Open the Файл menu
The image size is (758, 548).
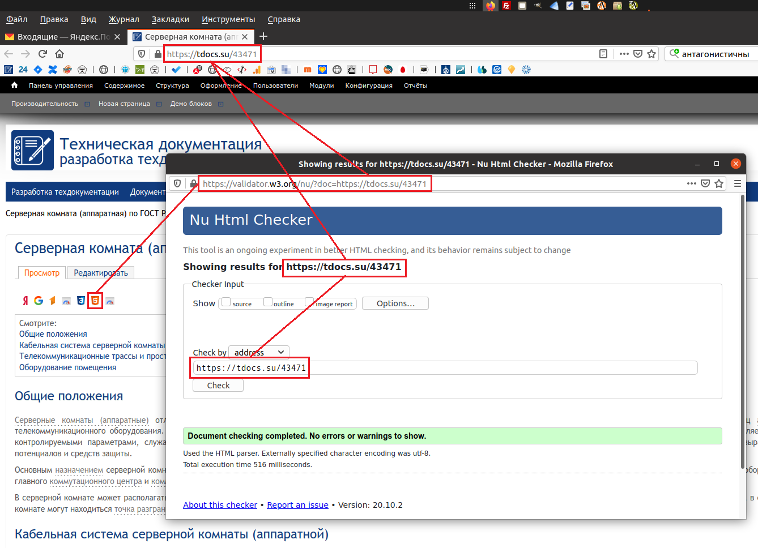coord(17,19)
